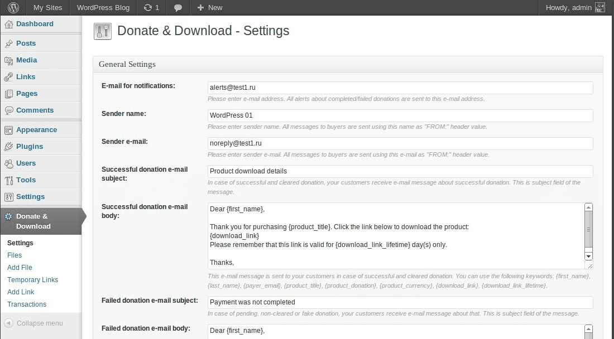Click the Dashboard house icon
The height and width of the screenshot is (339, 614).
click(x=8, y=24)
